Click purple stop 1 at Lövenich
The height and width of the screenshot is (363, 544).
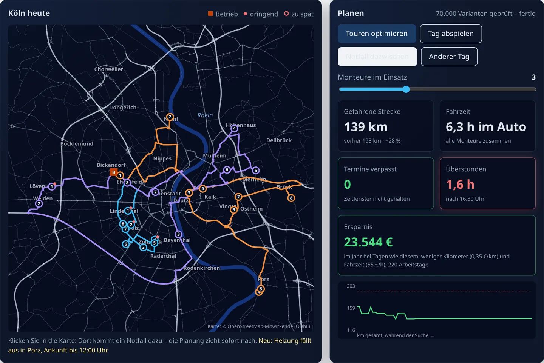pos(52,186)
